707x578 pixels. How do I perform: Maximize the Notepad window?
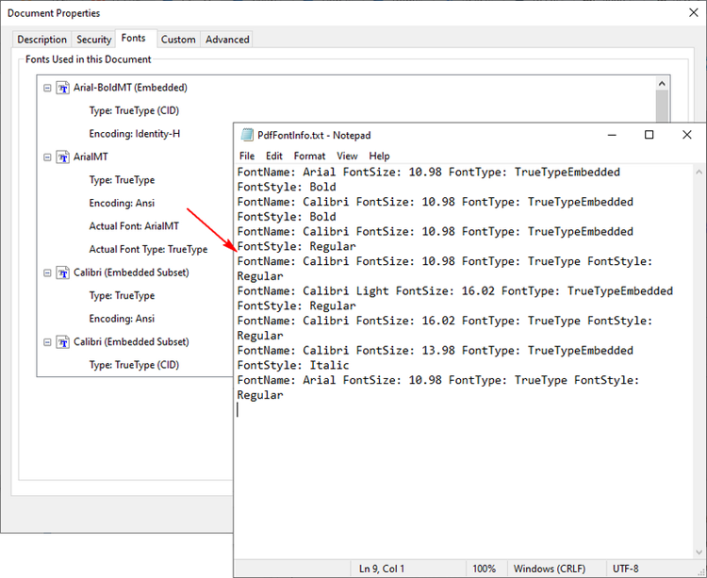coord(649,135)
